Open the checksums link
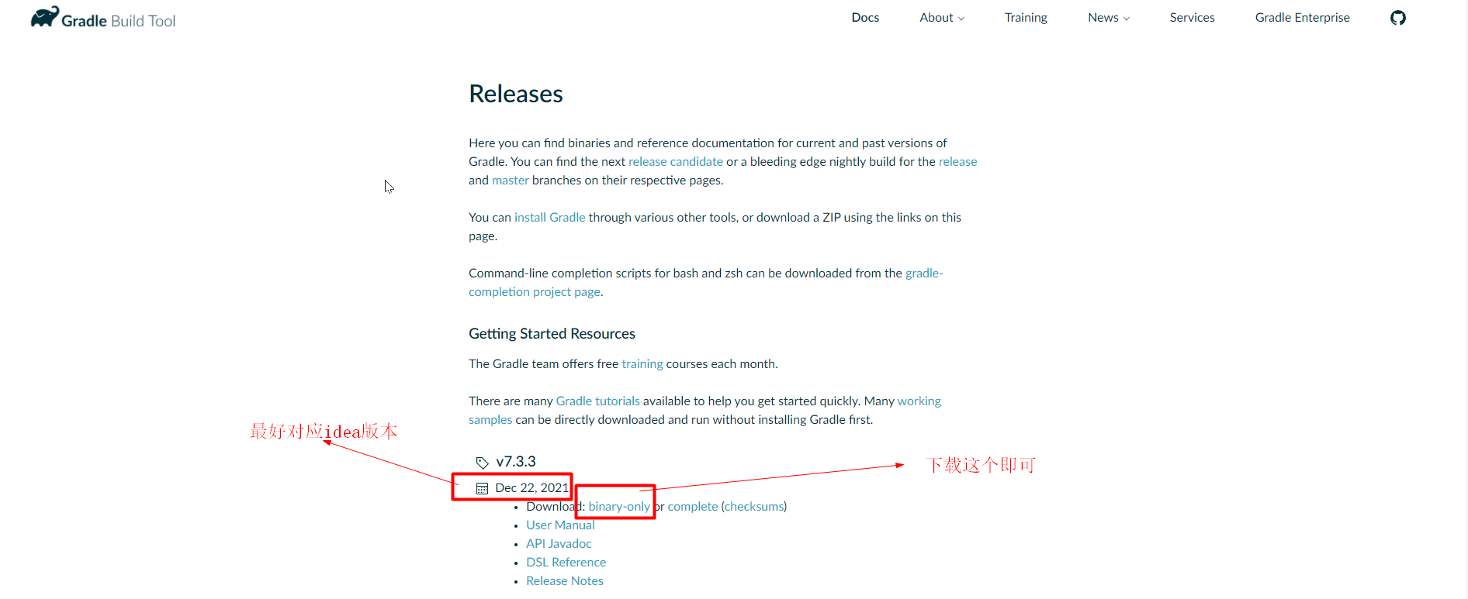Image resolution: width=1468 pixels, height=599 pixels. point(754,506)
